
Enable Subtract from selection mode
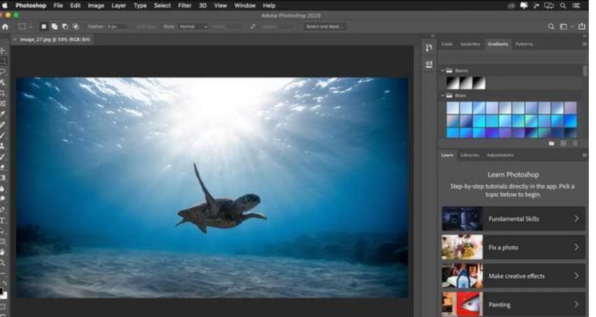[x=64, y=27]
